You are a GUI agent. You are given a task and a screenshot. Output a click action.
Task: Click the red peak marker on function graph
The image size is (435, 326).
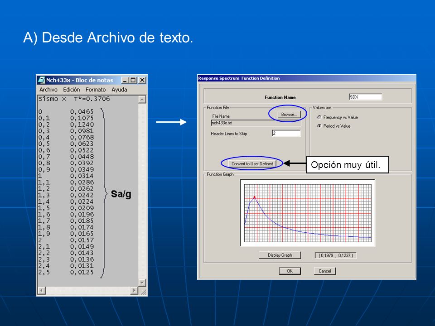tap(254, 197)
